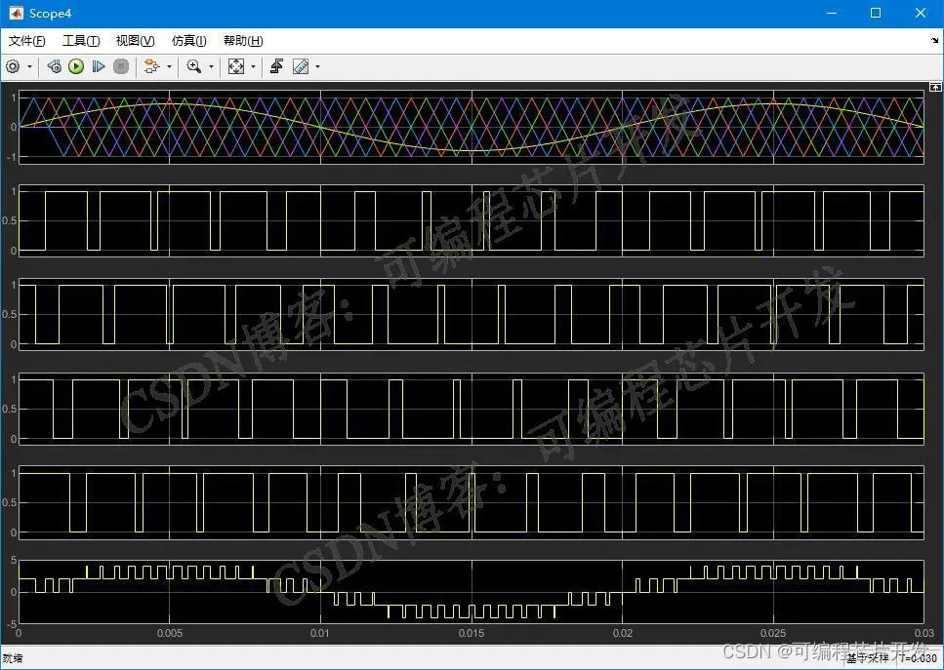This screenshot has width=944, height=670.
Task: Click the Step Forward icon
Action: click(99, 66)
